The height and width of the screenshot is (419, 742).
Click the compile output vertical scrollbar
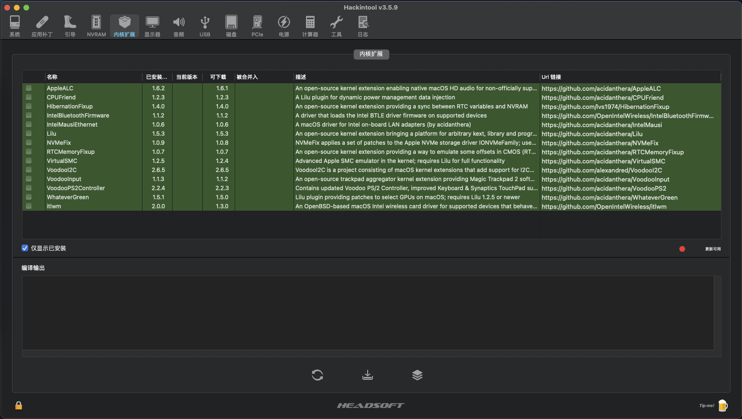717,313
